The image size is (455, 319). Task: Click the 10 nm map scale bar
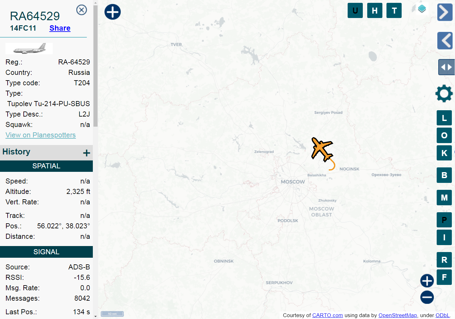[x=112, y=314]
